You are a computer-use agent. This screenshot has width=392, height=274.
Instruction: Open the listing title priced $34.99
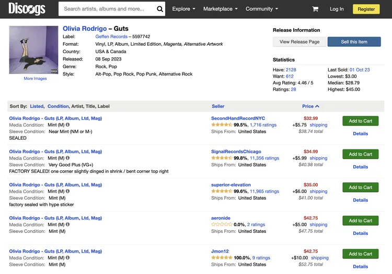55,152
